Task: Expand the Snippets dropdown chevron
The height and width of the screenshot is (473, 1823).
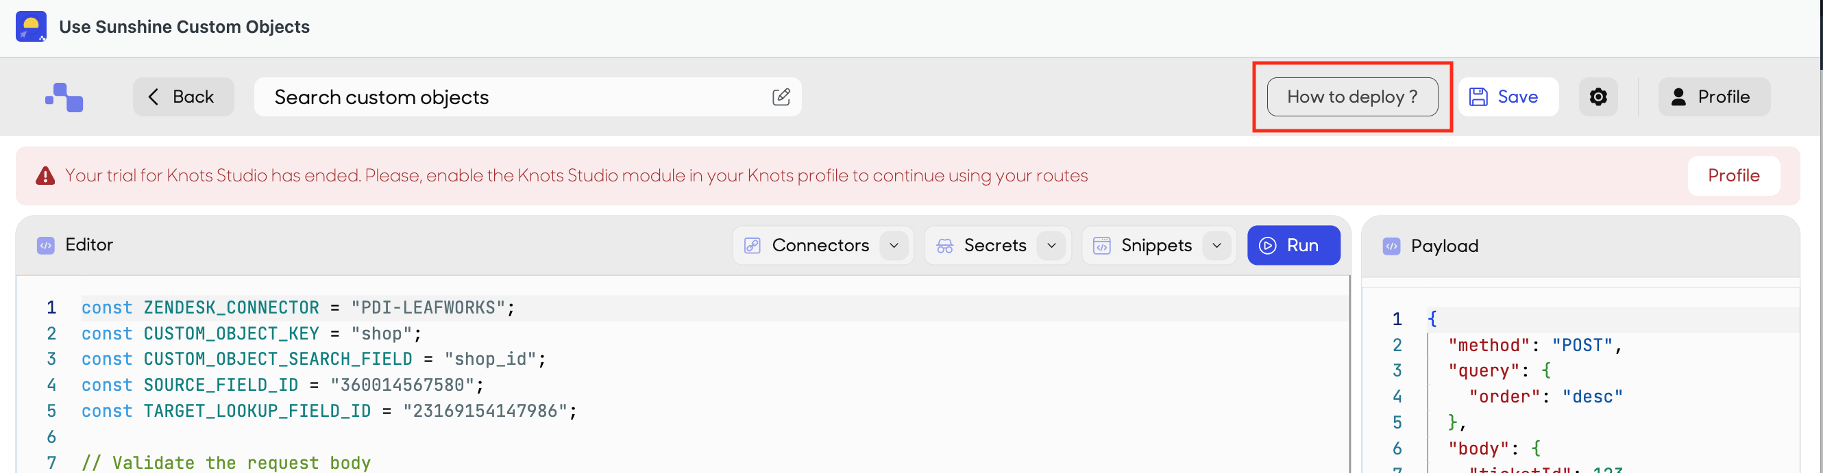Action: click(1216, 245)
